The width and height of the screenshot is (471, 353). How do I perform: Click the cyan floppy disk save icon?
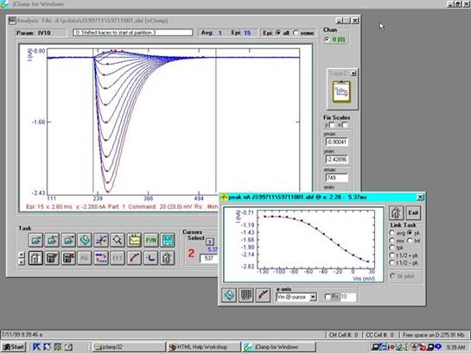[x=167, y=240]
